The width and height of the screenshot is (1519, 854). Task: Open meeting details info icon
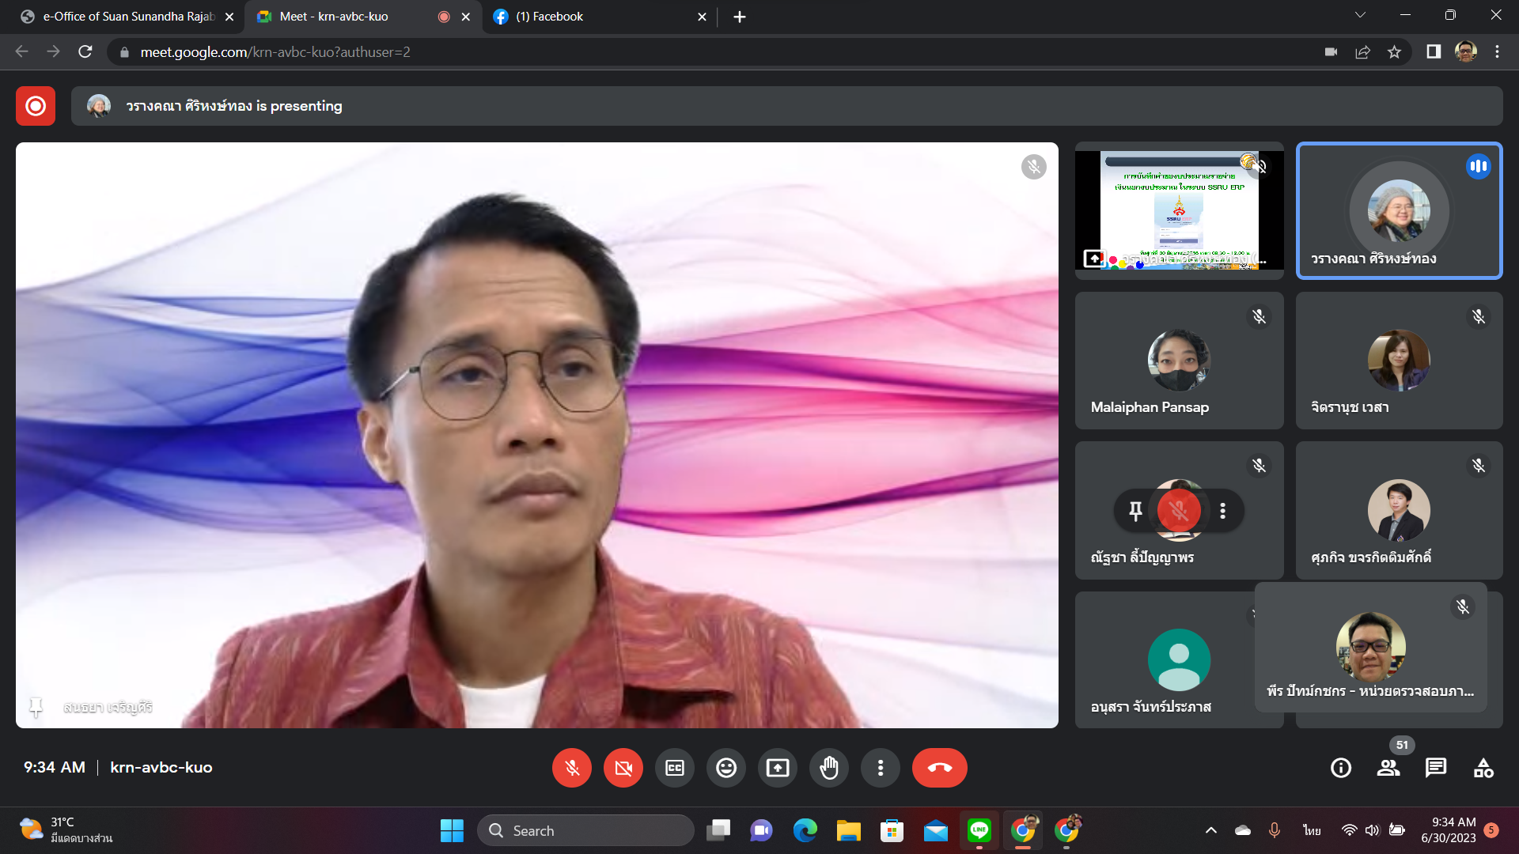point(1341,768)
